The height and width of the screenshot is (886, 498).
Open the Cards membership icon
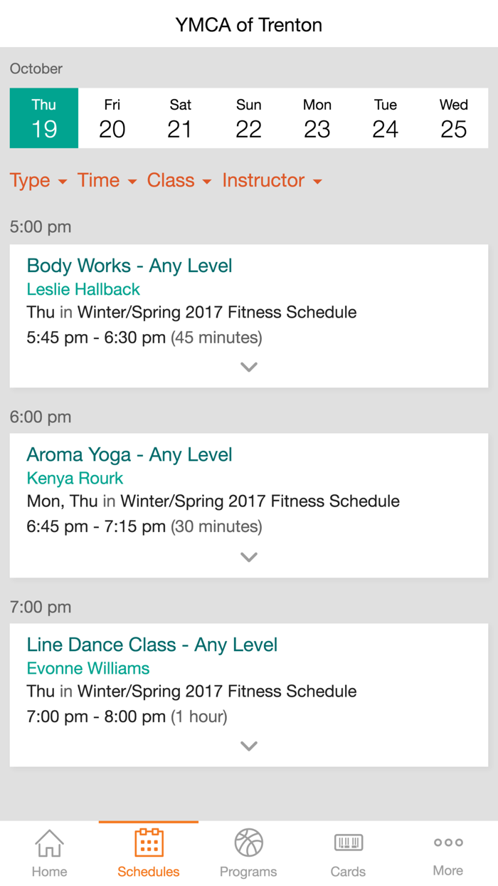(348, 846)
